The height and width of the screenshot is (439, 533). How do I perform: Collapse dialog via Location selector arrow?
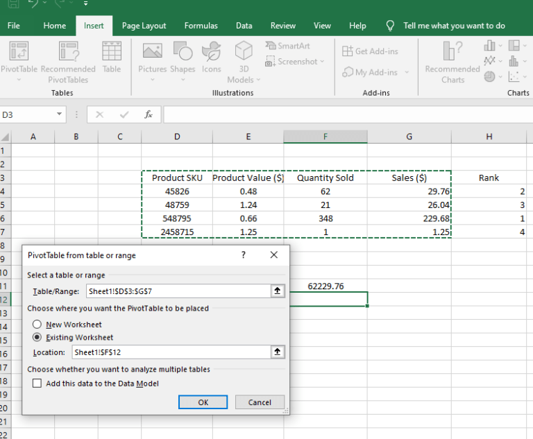[278, 352]
